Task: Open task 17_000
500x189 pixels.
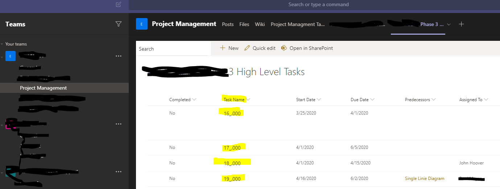Action: click(x=232, y=147)
